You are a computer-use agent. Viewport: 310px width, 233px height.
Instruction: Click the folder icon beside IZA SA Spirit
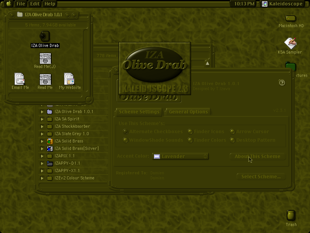tap(50, 119)
